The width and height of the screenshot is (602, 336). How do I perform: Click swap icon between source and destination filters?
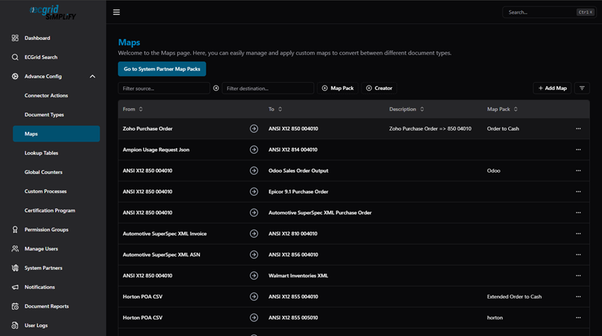click(x=216, y=88)
